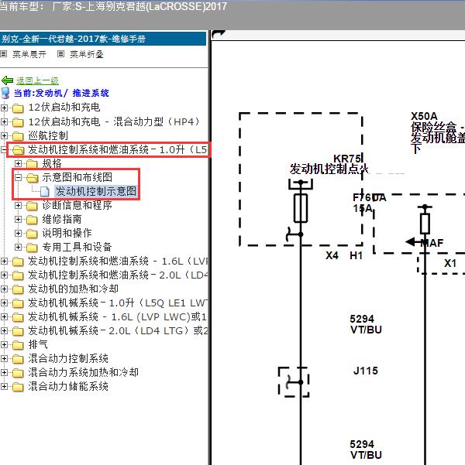This screenshot has width=465, height=465.
Task: Expand the 发动机控制系统和燃油系统 1.6L node
Action: pyautogui.click(x=4, y=261)
